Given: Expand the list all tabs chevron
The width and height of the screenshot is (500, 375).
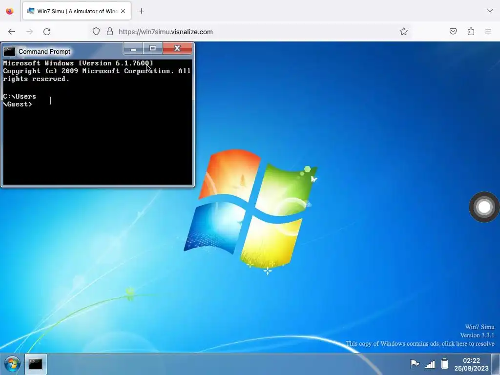Looking at the screenshot, I should click(490, 11).
